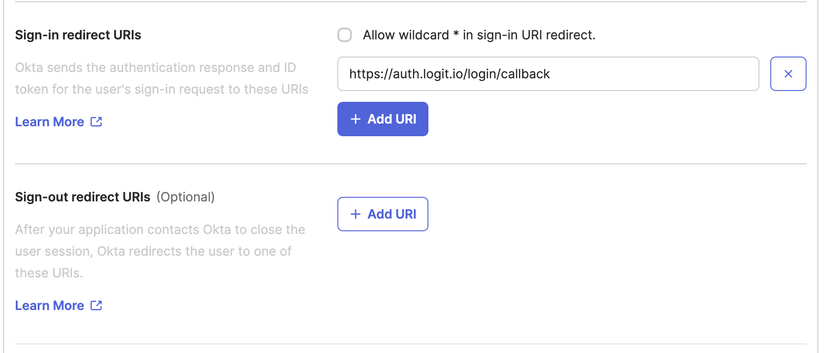Click the plus icon inside the filled Add URI button

355,119
